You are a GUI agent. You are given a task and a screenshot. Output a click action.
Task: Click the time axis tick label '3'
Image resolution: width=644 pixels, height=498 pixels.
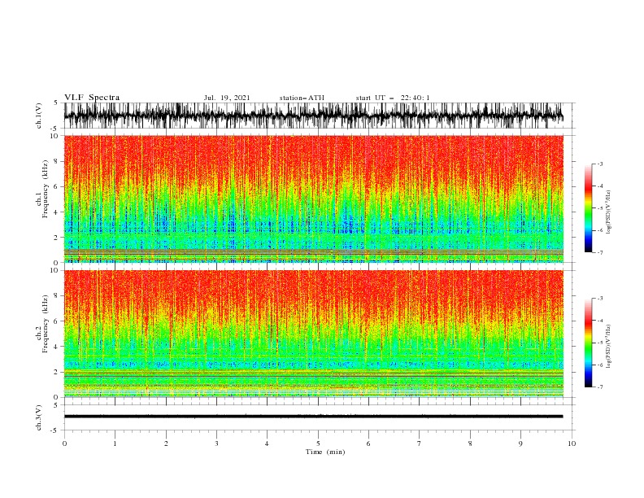point(216,443)
